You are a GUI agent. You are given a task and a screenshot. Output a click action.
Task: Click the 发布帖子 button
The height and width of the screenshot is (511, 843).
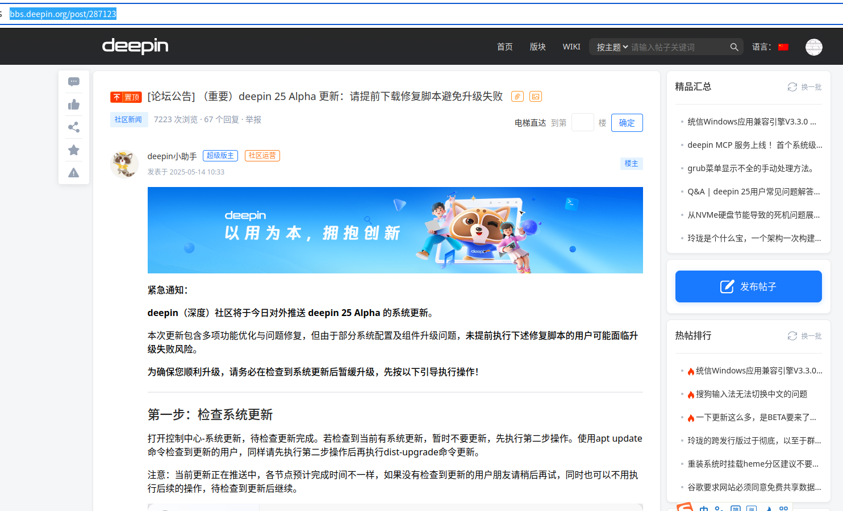pyautogui.click(x=749, y=286)
